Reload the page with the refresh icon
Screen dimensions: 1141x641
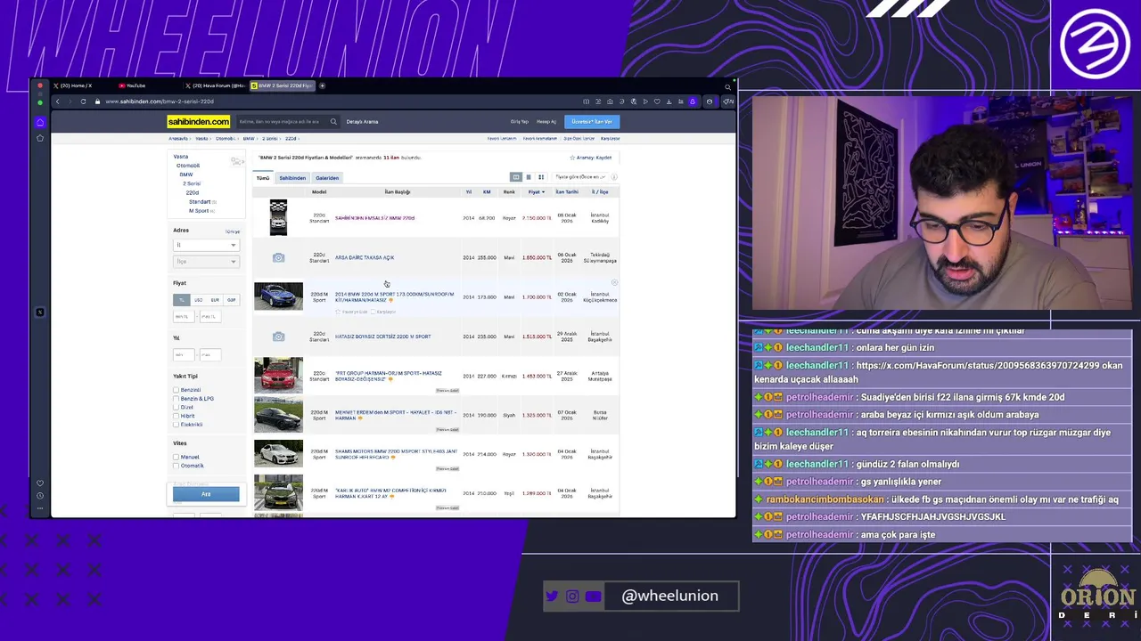pos(83,101)
